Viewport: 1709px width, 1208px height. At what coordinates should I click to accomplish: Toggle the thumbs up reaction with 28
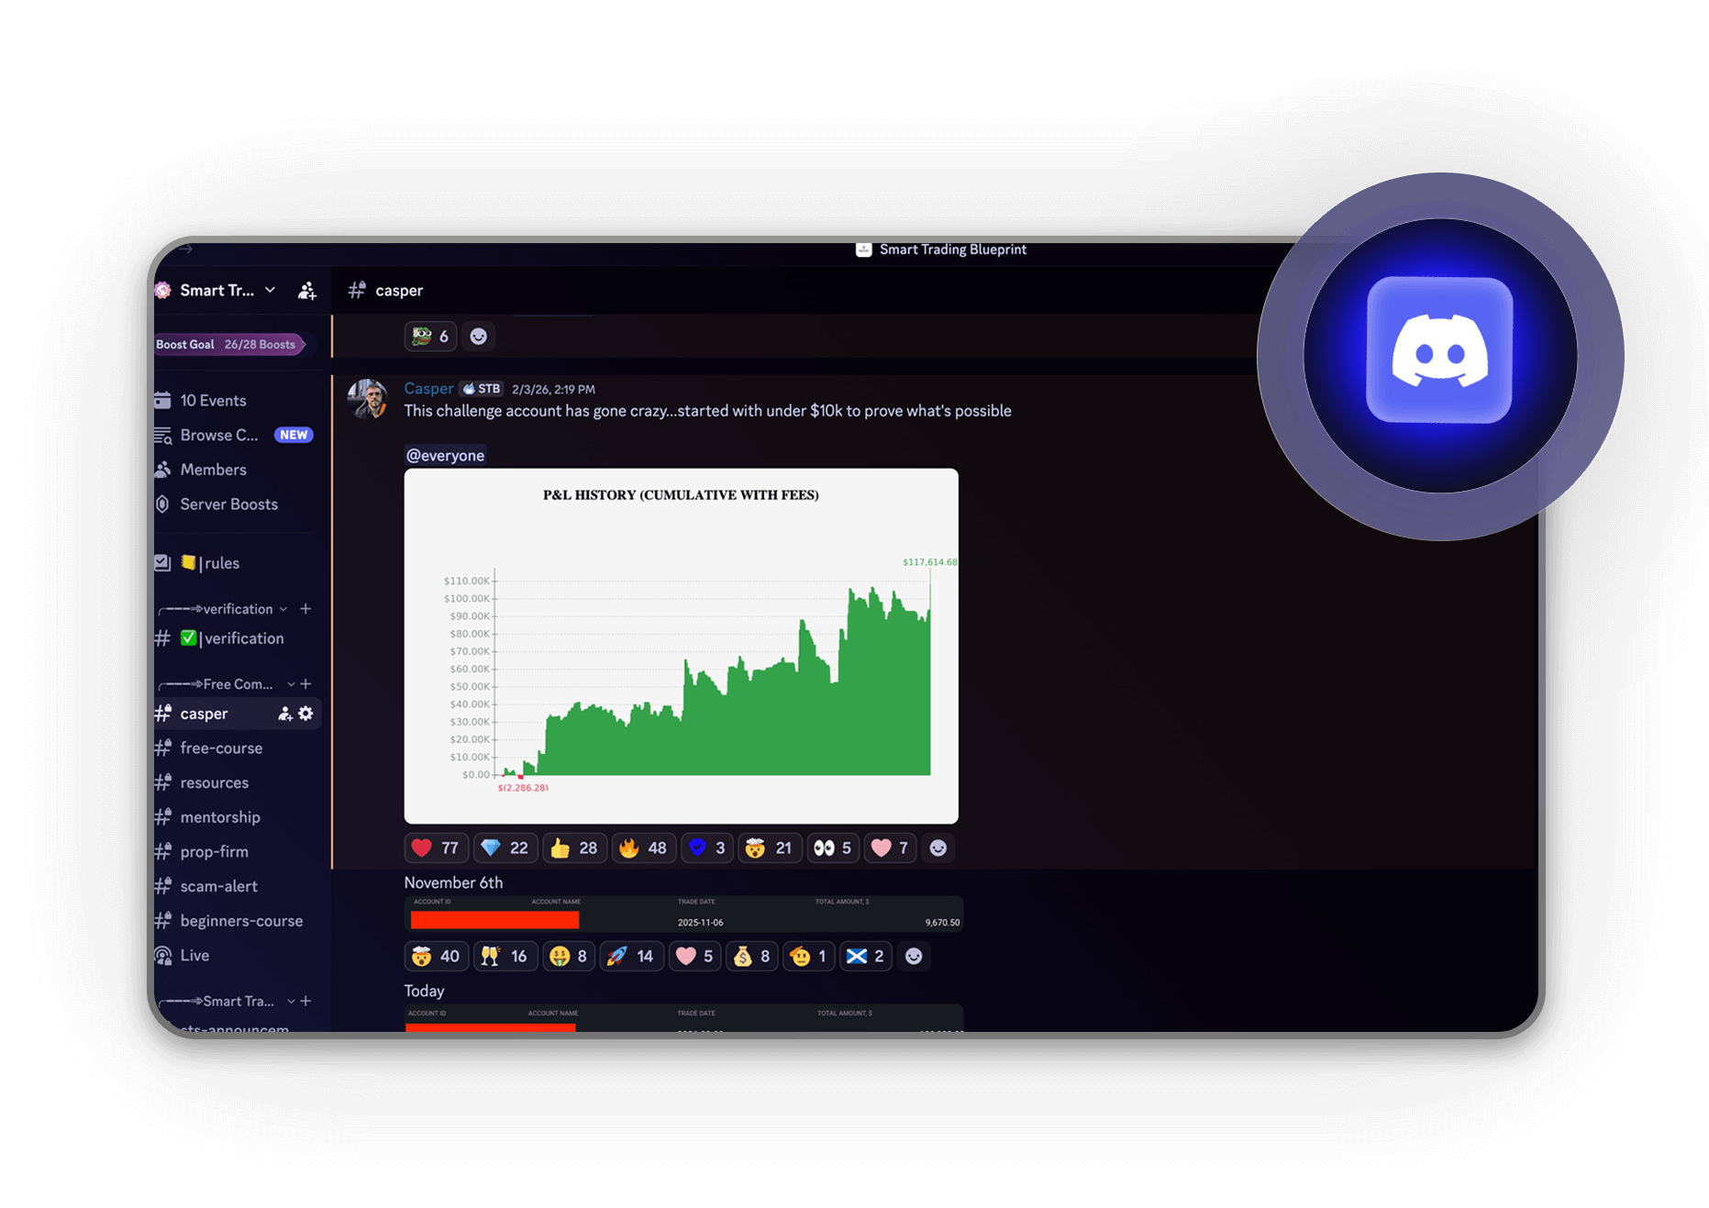tap(574, 848)
